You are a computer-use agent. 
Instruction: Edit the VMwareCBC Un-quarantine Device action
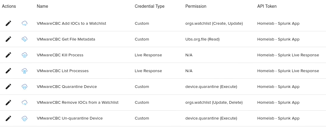tap(8, 118)
